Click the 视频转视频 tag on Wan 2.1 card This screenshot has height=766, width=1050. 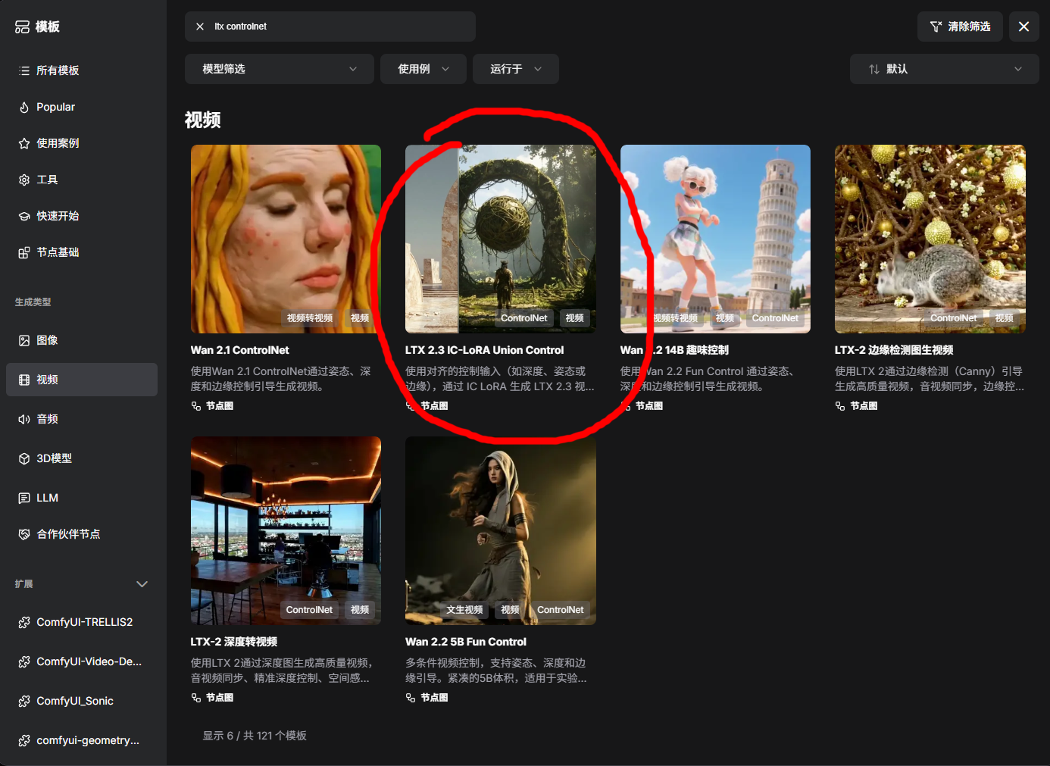coord(310,318)
